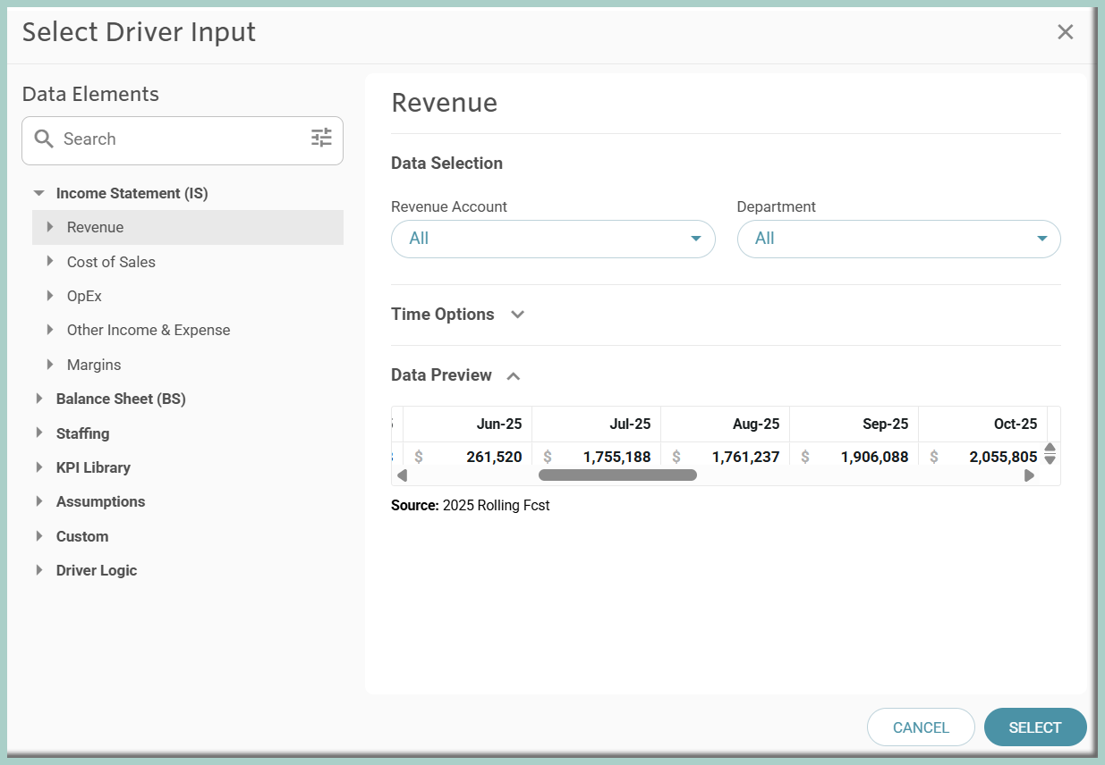Screen dimensions: 1105x765
Task: Select the KPI Library category
Action: point(93,467)
